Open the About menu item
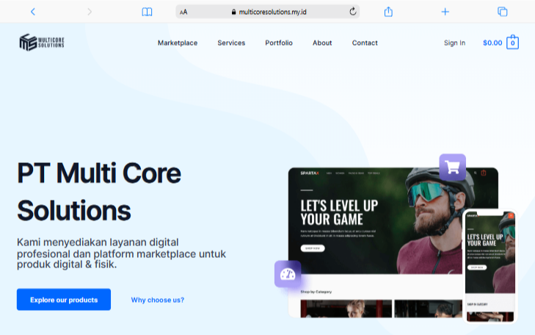The image size is (535, 335). click(322, 43)
